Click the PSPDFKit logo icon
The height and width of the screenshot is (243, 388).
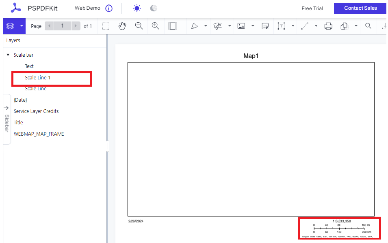(x=16, y=8)
